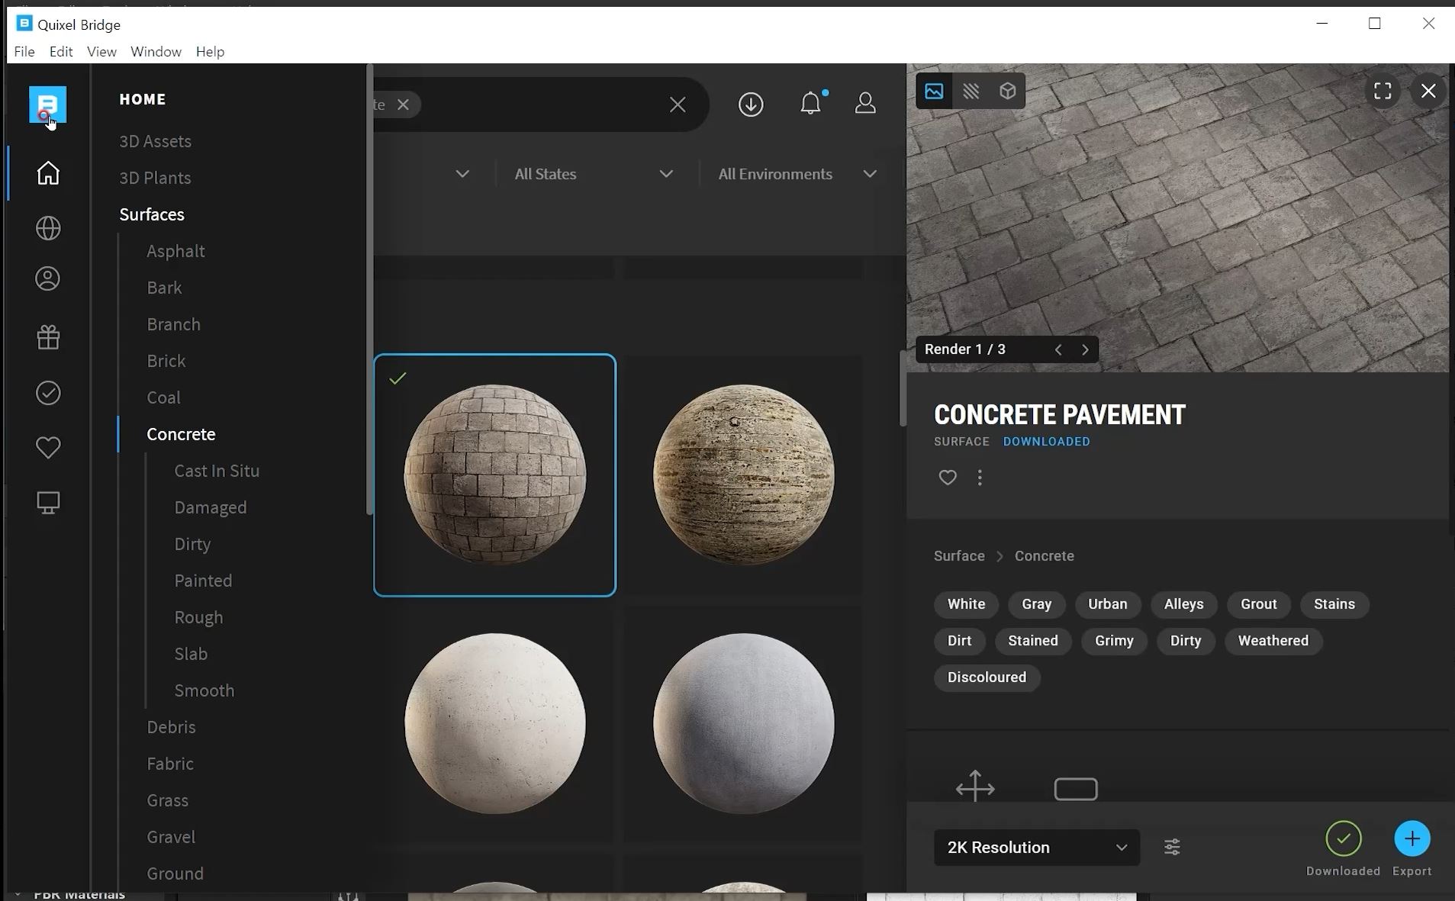Image resolution: width=1455 pixels, height=901 pixels.
Task: Expand preview to fullscreen
Action: click(1383, 92)
